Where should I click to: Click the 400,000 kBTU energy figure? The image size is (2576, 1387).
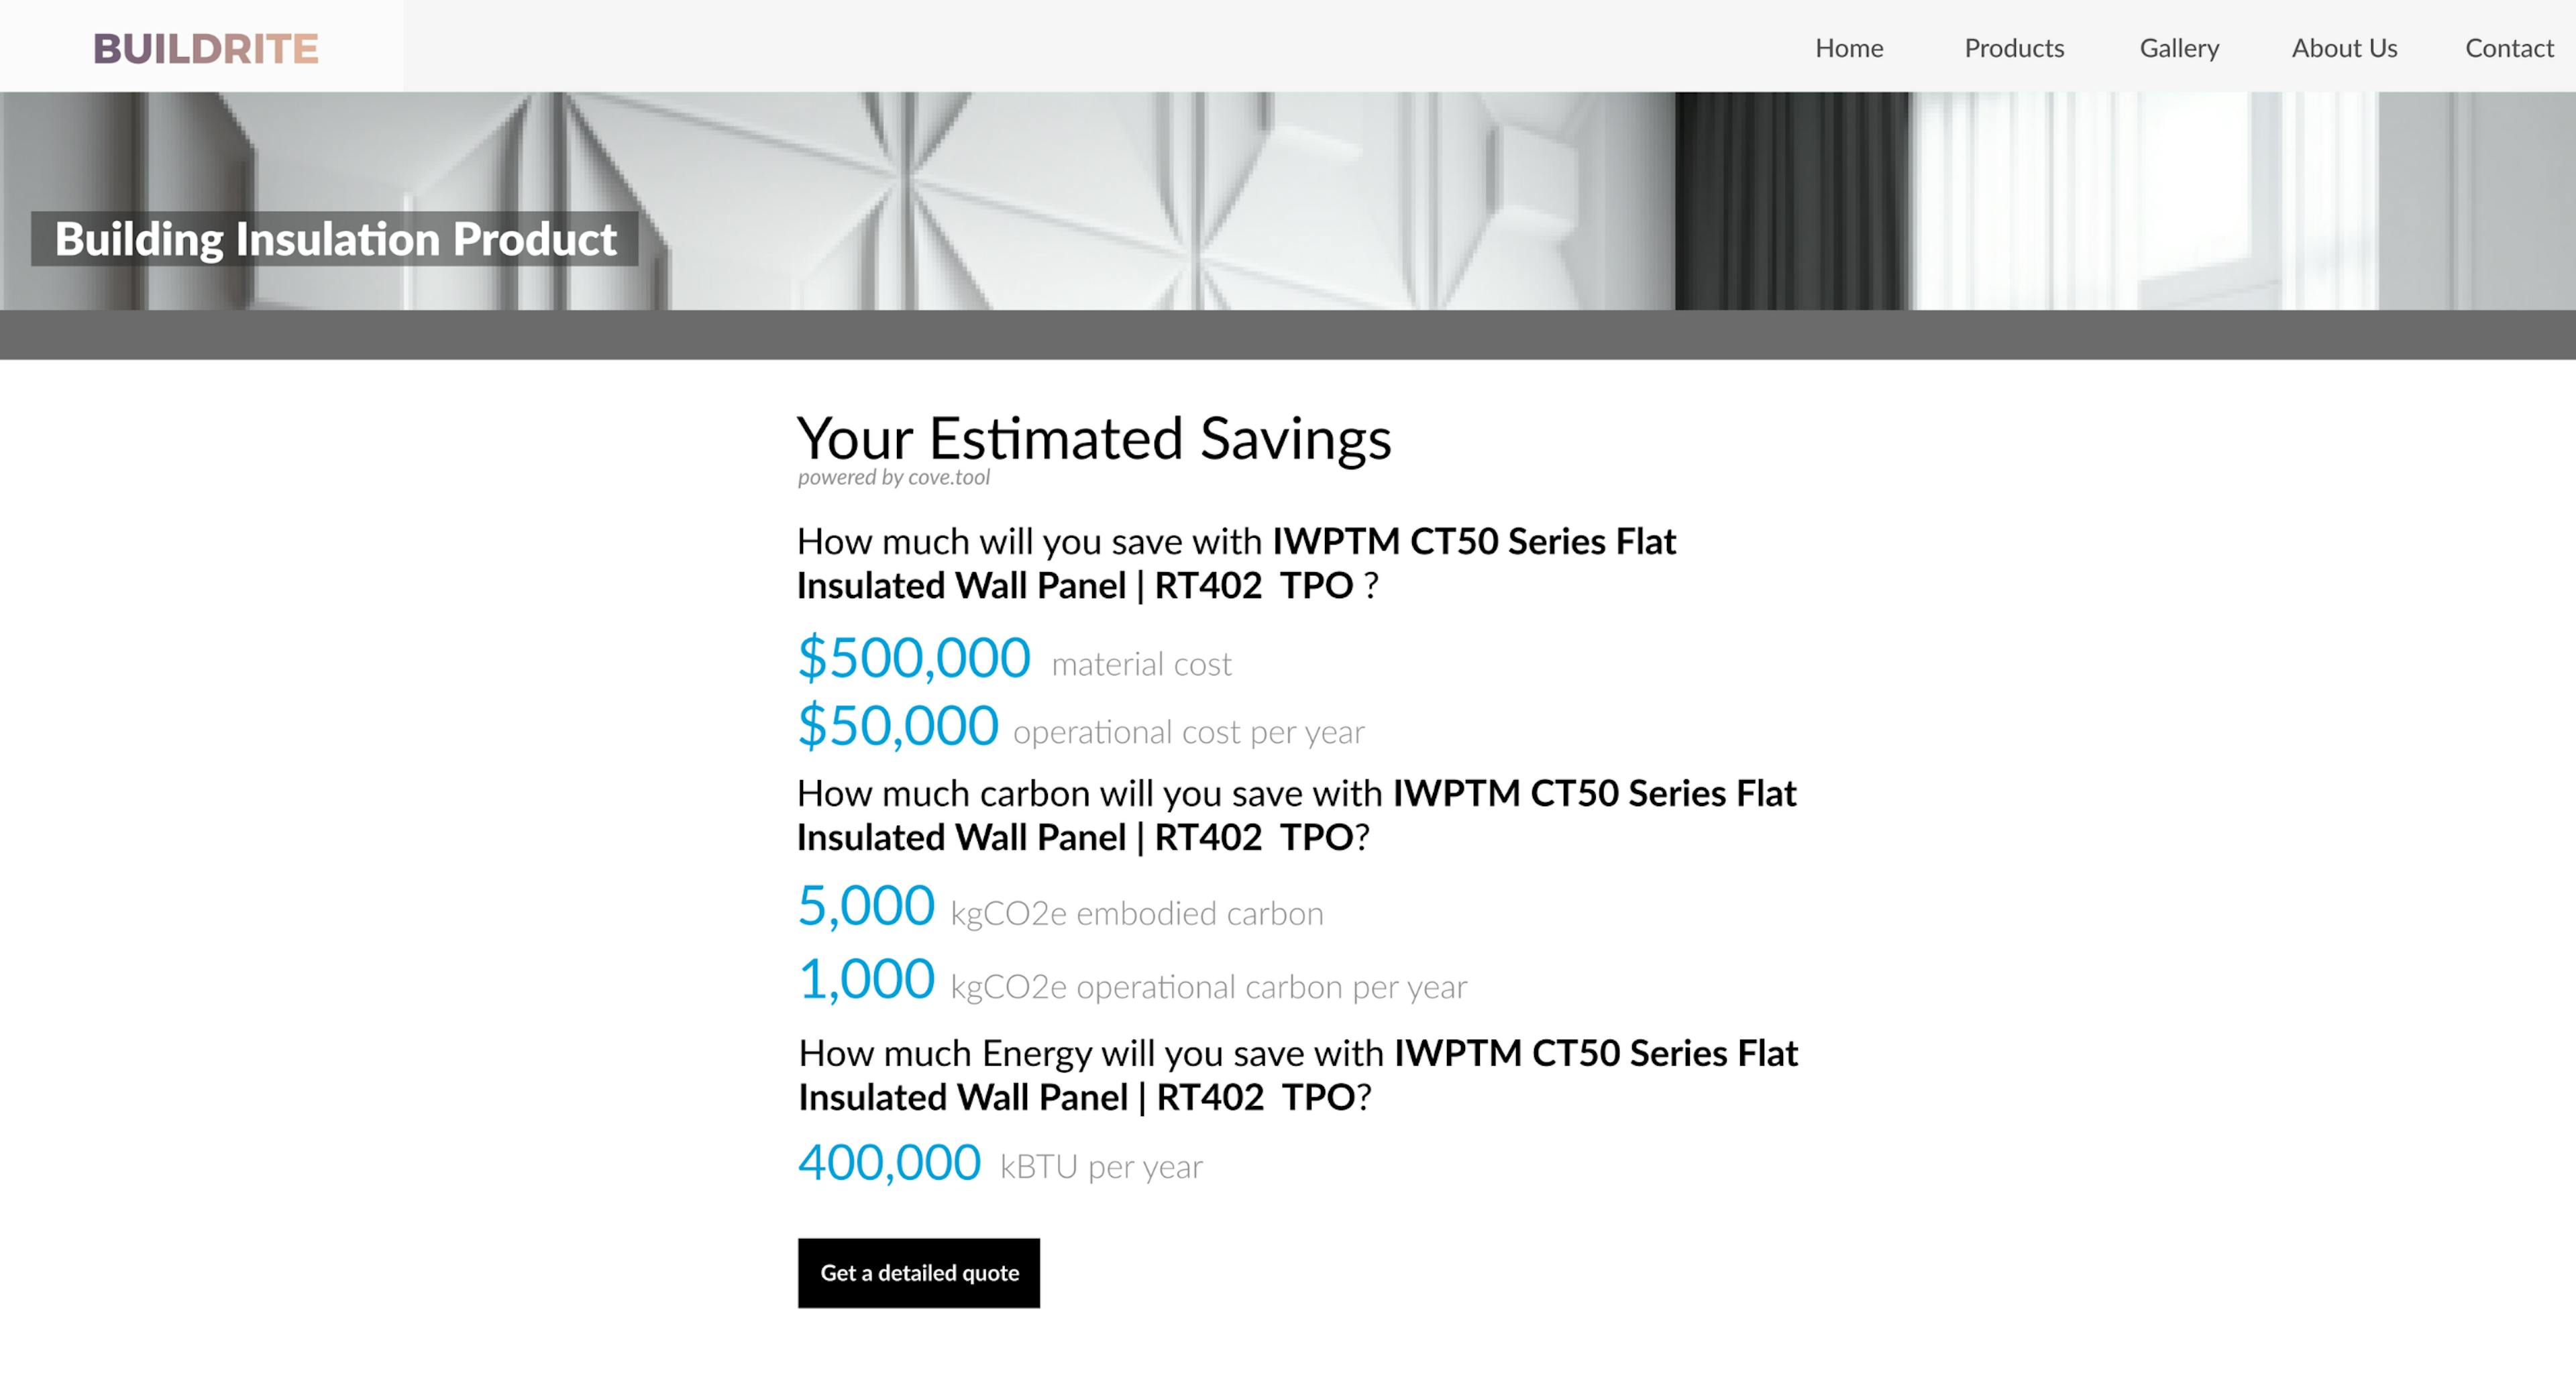[889, 1162]
